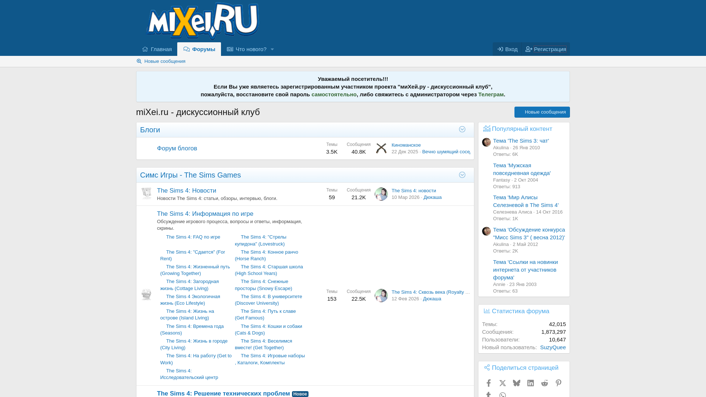The image size is (706, 397).
Task: Open the "Стрелы купидона" (Lovestruck) subforum
Action: 261,240
